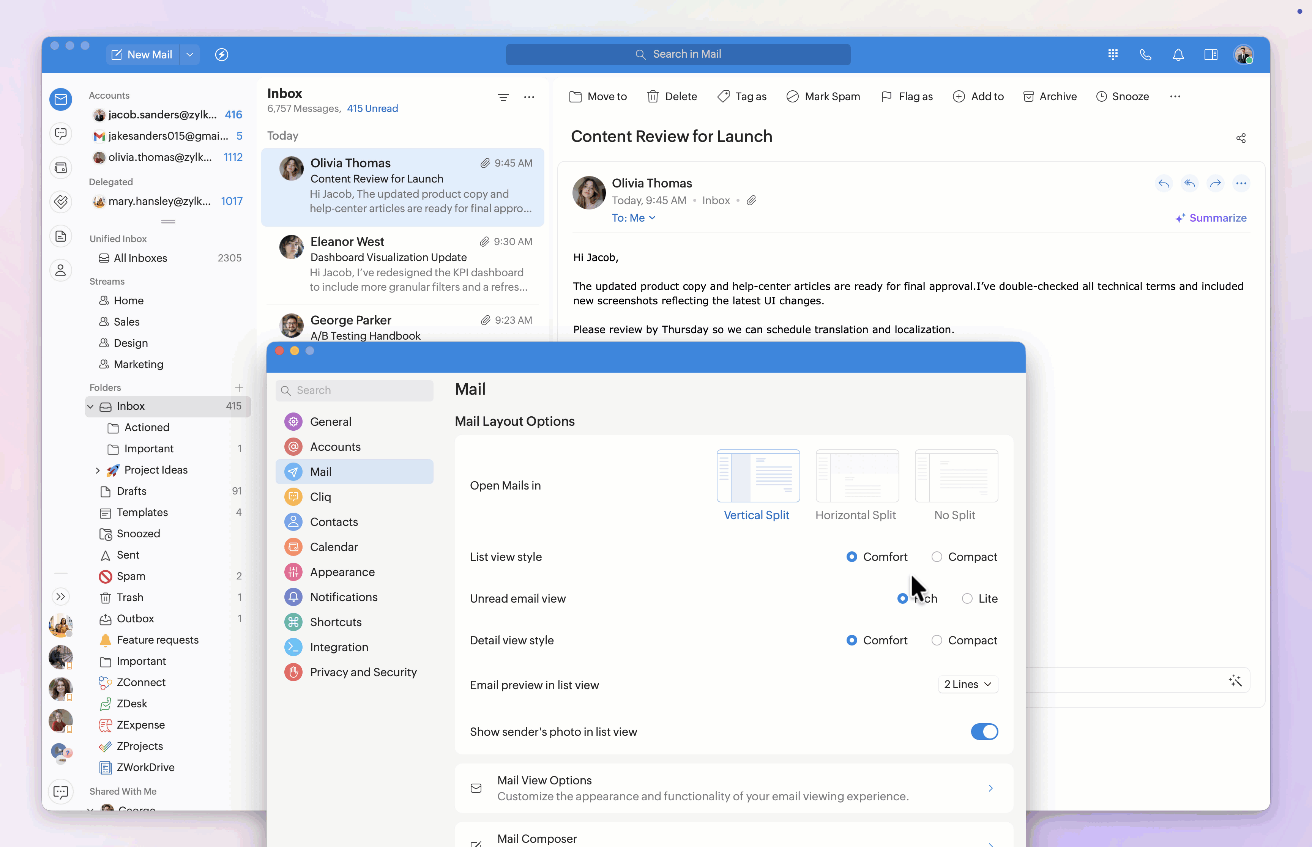1312x847 pixels.
Task: Click the share icon beside email subject
Action: 1241,138
